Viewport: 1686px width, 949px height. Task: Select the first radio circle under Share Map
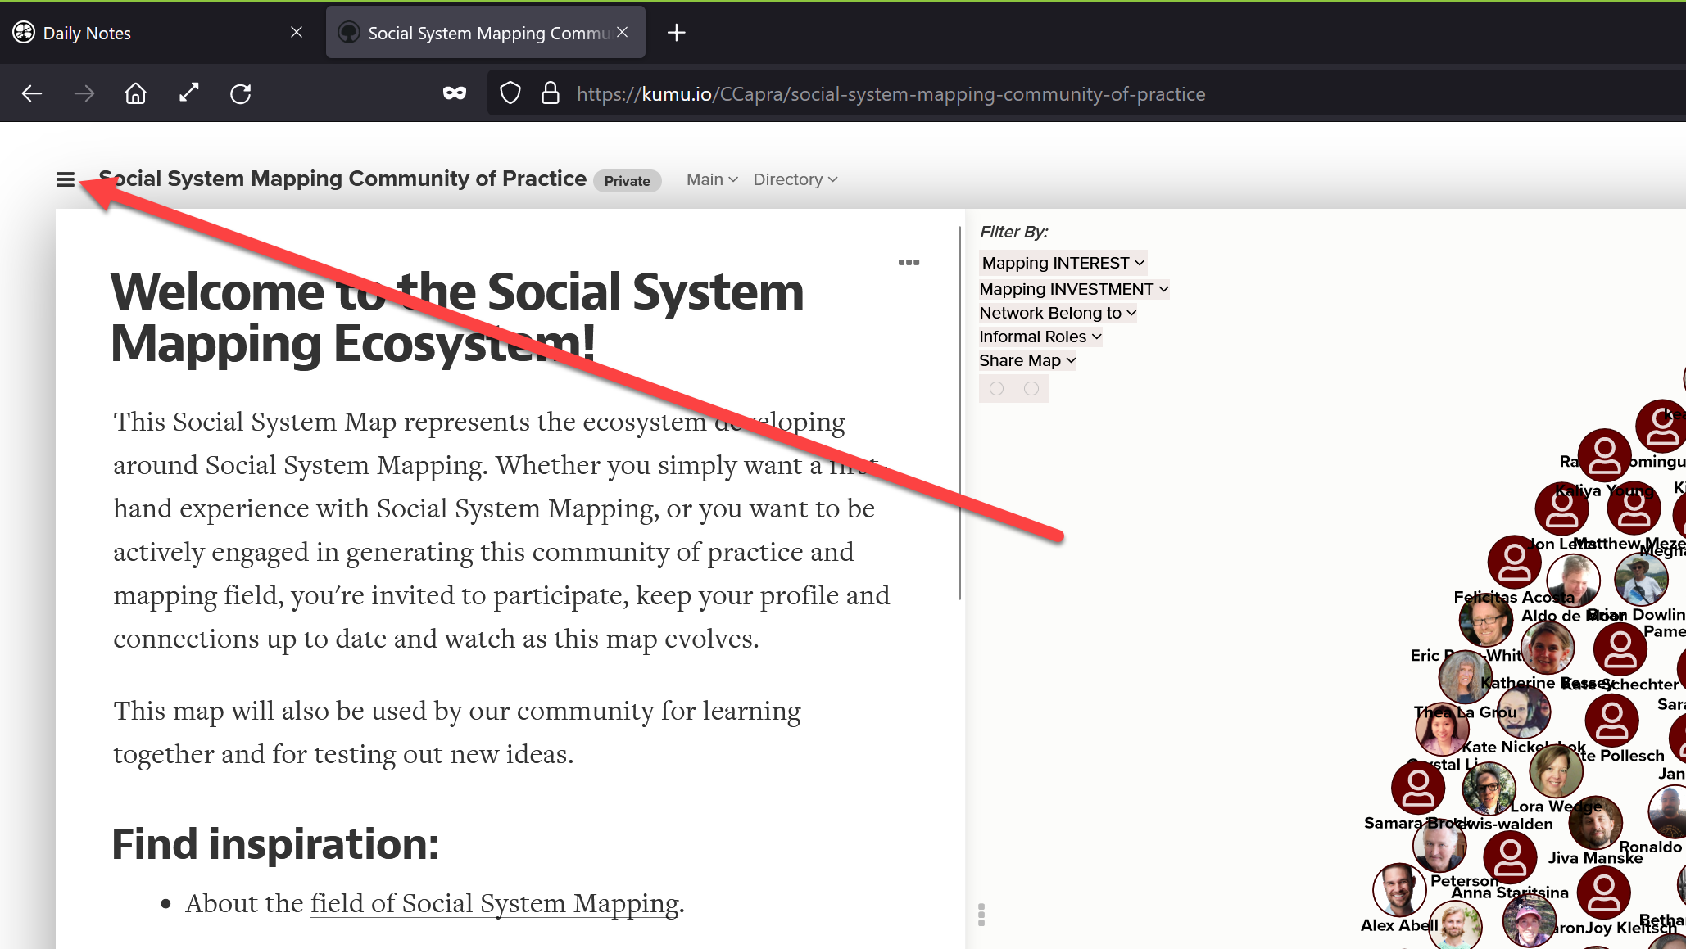click(x=996, y=389)
